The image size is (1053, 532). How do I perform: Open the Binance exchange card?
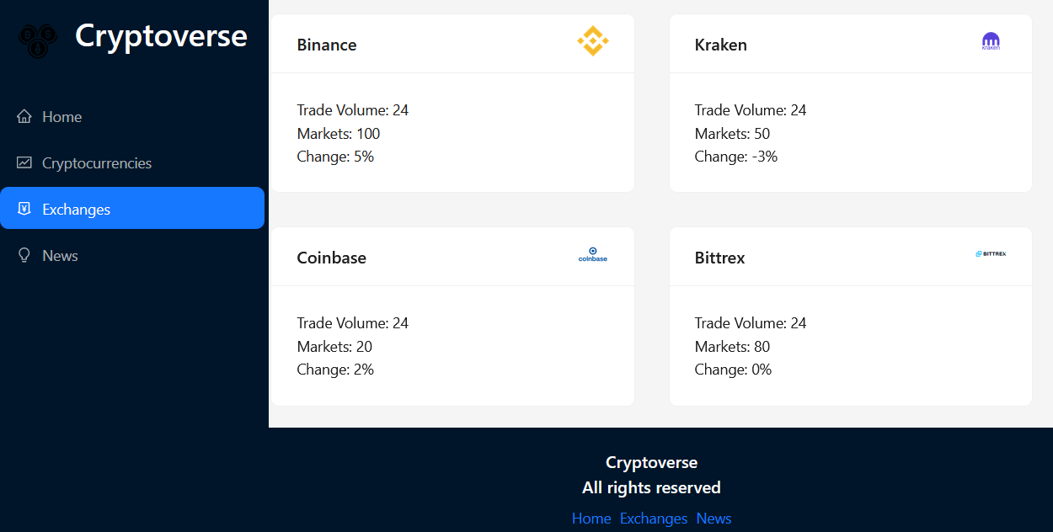(452, 101)
